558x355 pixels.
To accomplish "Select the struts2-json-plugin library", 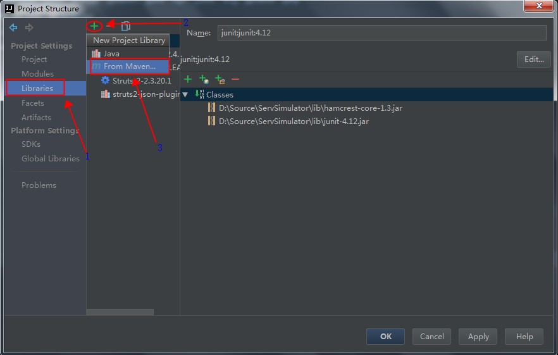I will [146, 94].
